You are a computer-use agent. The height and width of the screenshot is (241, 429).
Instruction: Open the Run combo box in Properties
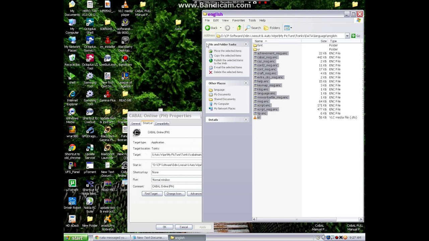pyautogui.click(x=177, y=180)
